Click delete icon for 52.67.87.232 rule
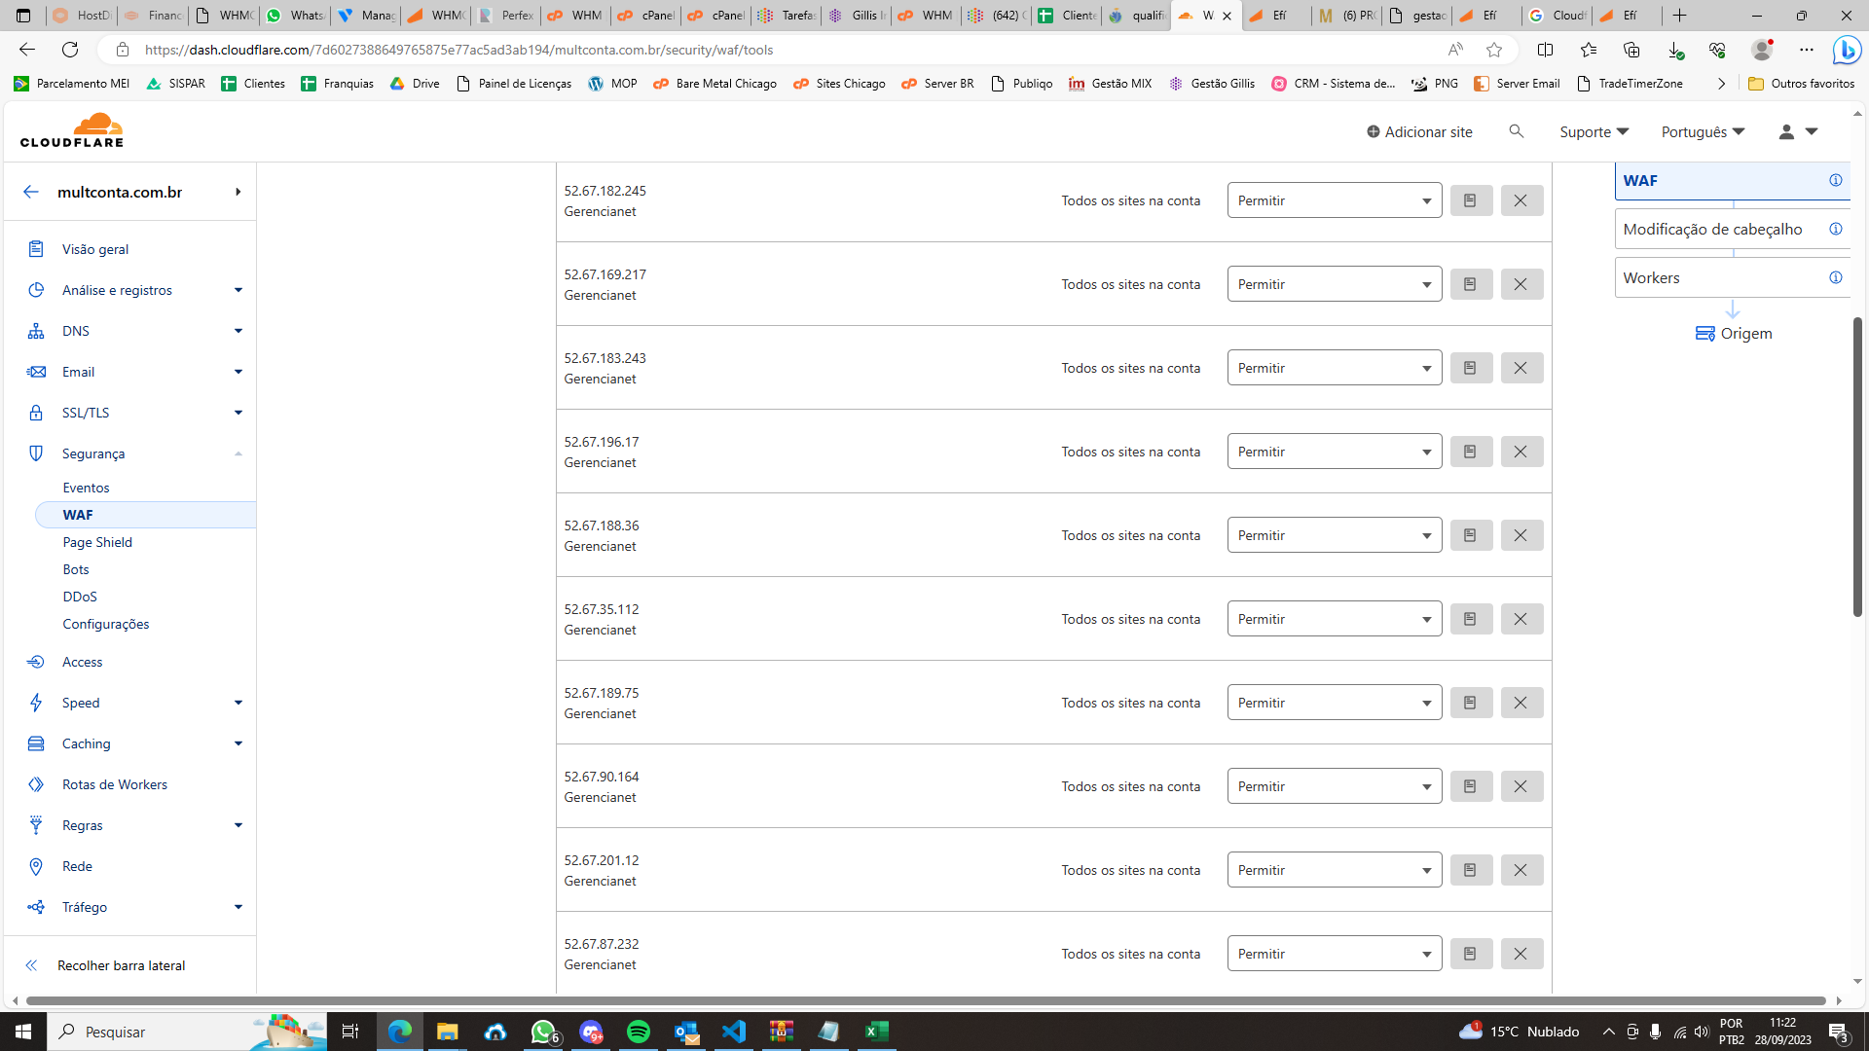This screenshot has width=1869, height=1051. click(x=1520, y=954)
